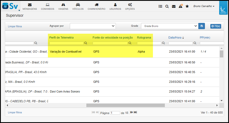229x123 pixels.
Task: Click the 72(s) refresh timer button
Action: (x=216, y=26)
